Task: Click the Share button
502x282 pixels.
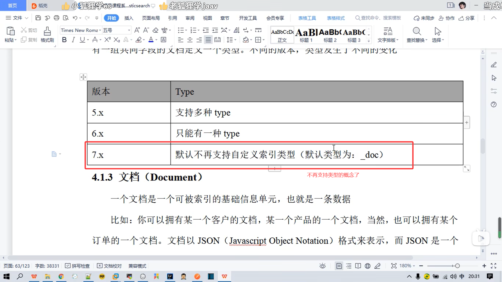Action: [x=467, y=18]
